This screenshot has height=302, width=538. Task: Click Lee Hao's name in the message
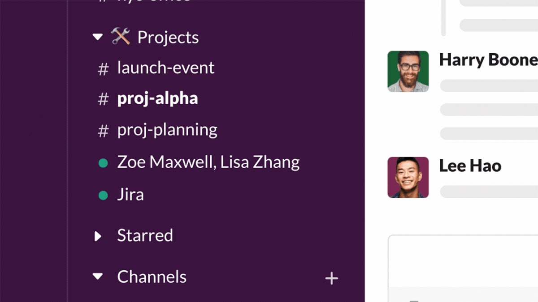coord(469,166)
